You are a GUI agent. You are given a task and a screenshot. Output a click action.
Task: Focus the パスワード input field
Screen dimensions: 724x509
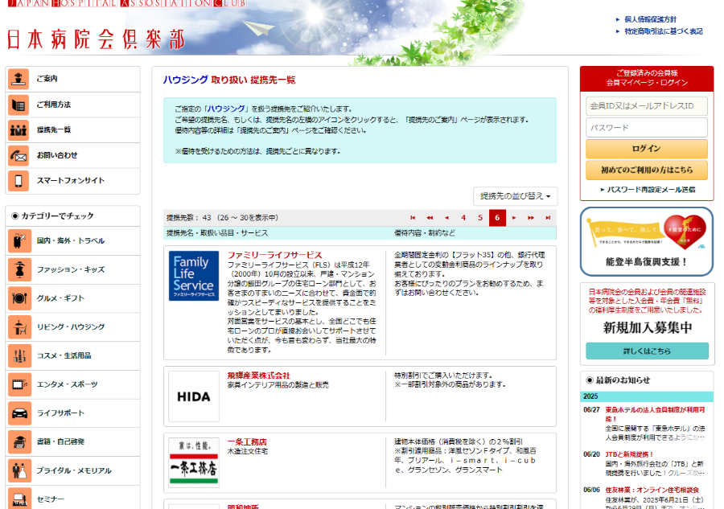[647, 127]
